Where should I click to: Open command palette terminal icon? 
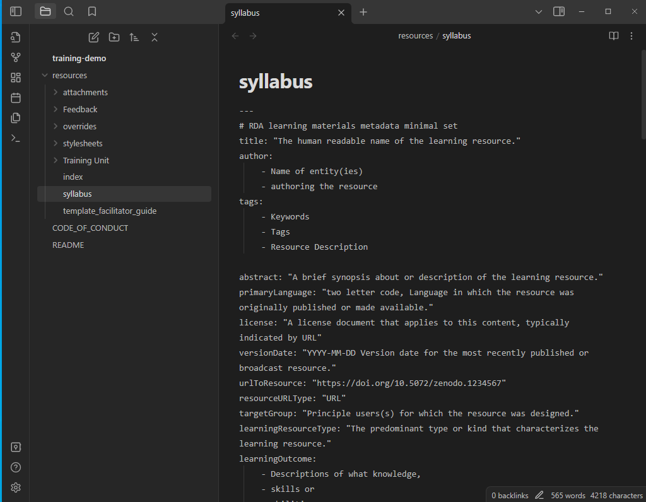[16, 138]
